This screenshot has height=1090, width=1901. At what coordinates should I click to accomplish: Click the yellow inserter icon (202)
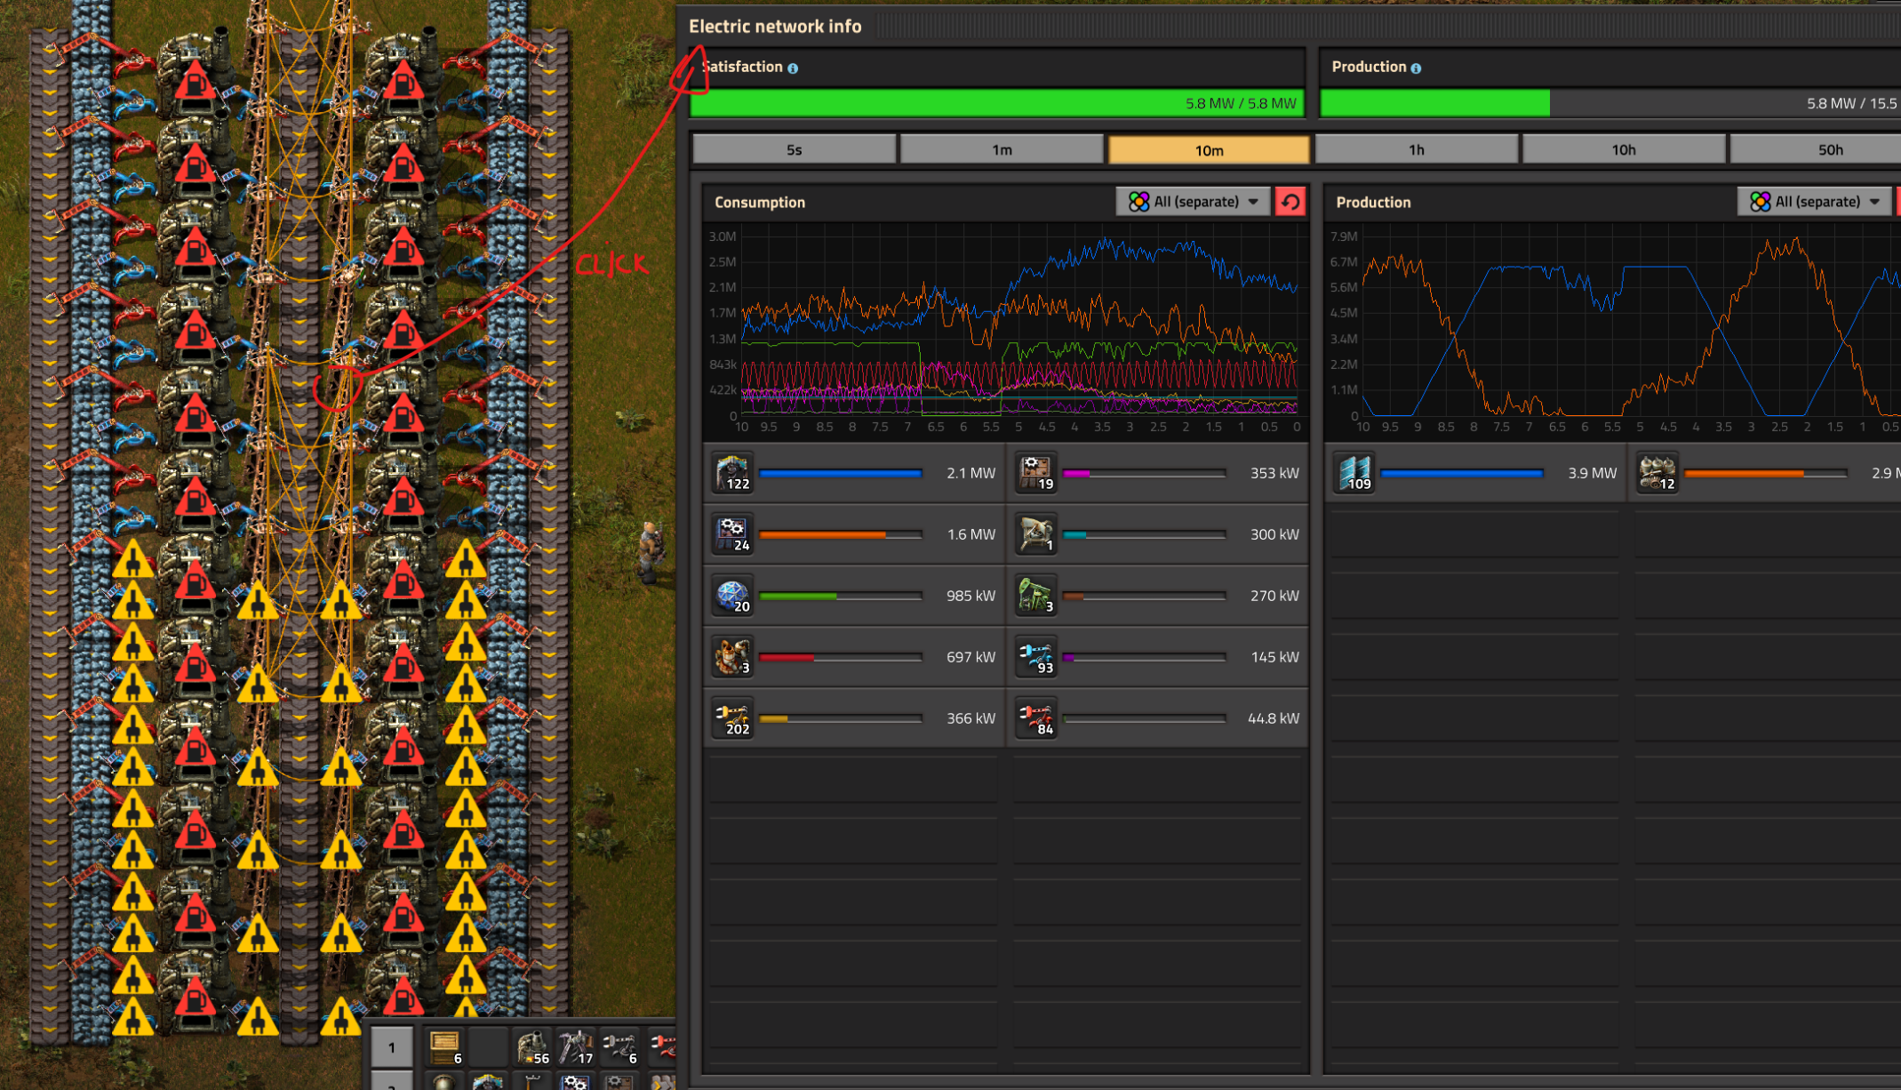(x=732, y=718)
